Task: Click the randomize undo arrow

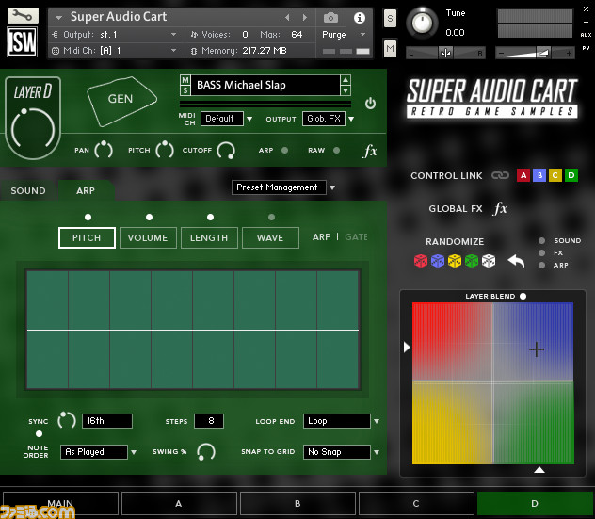Action: click(516, 261)
